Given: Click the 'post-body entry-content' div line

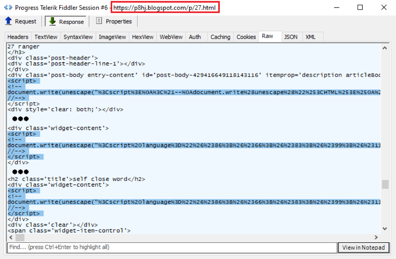Looking at the screenshot, I should click(194, 75).
